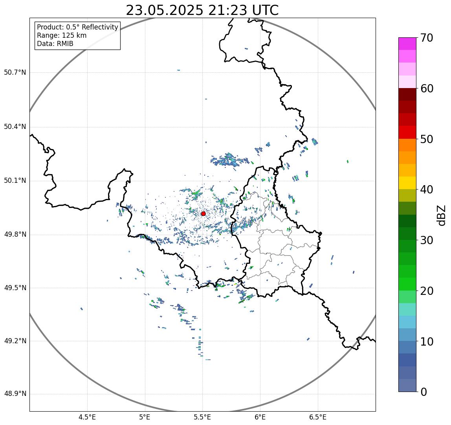Click the 30 dBZ colorbar label
This screenshot has width=451, height=425.
click(427, 240)
